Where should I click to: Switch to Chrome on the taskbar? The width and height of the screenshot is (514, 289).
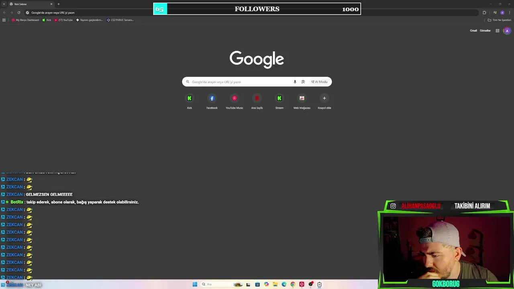[293, 284]
